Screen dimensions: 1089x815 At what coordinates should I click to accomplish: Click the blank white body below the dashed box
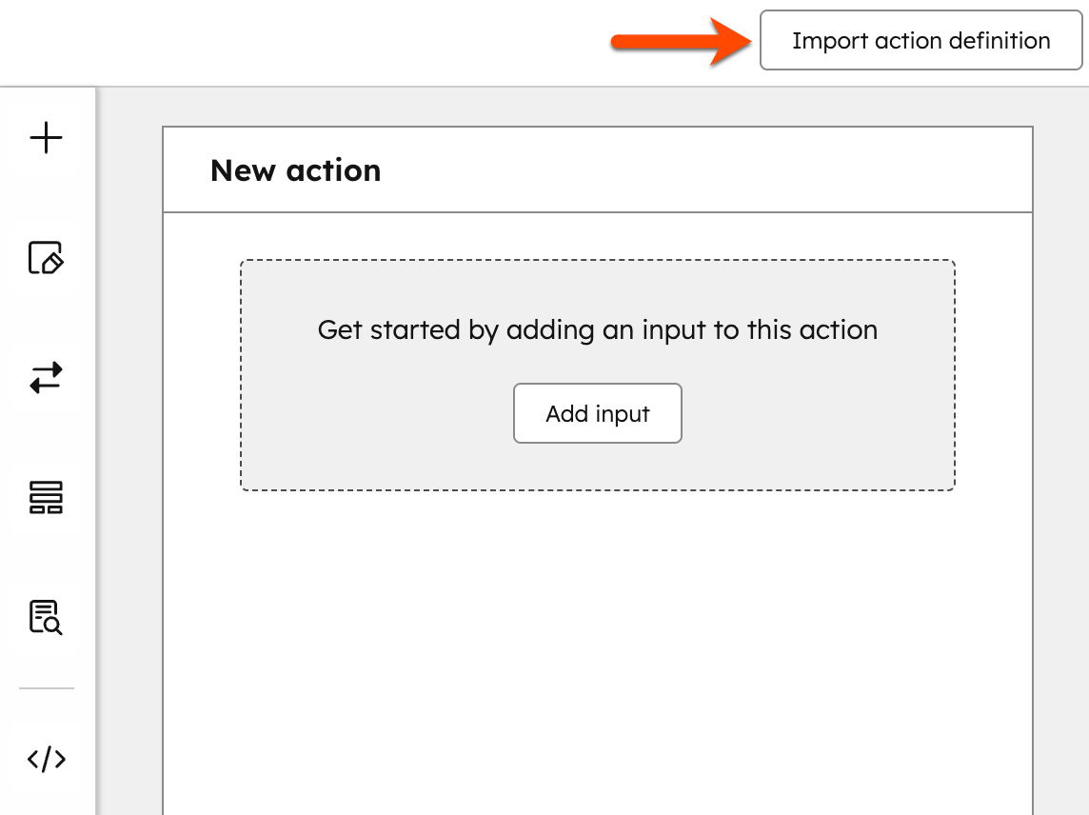click(x=597, y=647)
